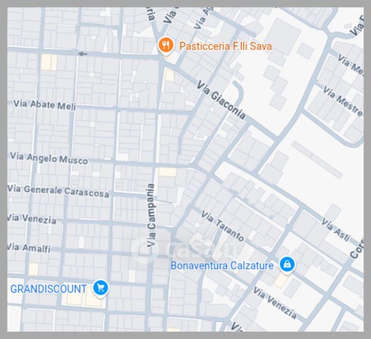Open the GRANDISCOUNT store label
Image resolution: width=371 pixels, height=339 pixels.
[49, 289]
